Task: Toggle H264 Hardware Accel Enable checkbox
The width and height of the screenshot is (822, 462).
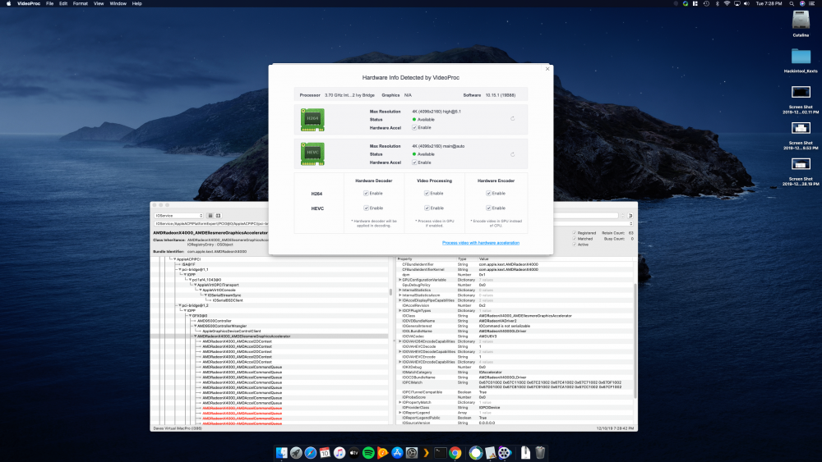Action: (x=414, y=128)
